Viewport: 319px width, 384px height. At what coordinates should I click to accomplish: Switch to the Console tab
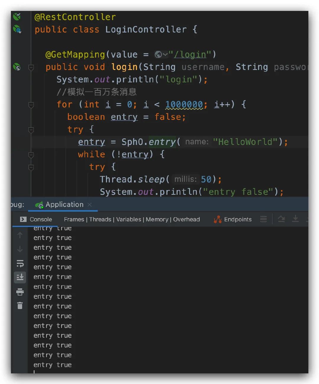36,219
